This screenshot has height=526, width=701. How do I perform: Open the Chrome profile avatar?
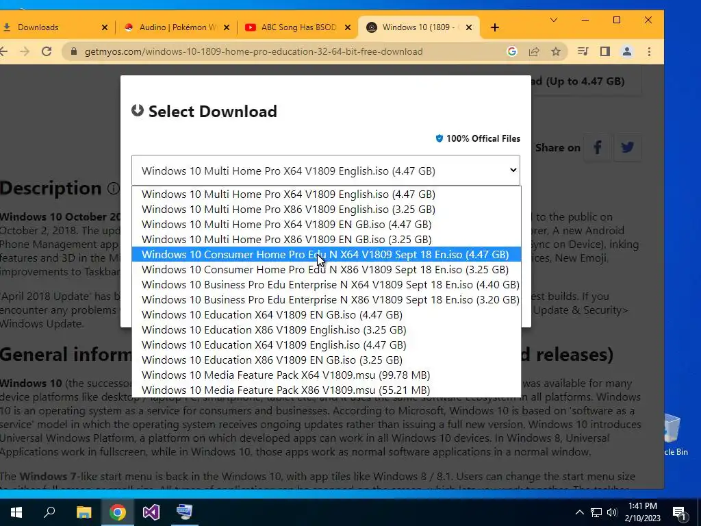[627, 51]
